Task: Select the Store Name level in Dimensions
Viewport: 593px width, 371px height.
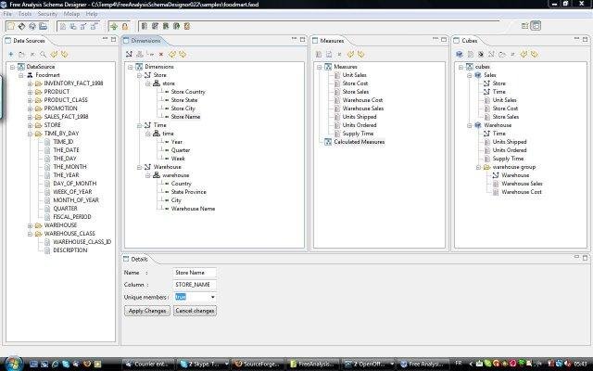Action: [185, 117]
